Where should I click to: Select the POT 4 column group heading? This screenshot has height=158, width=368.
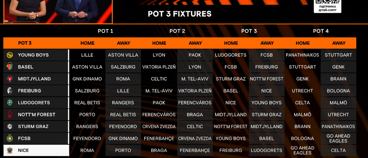[320, 31]
